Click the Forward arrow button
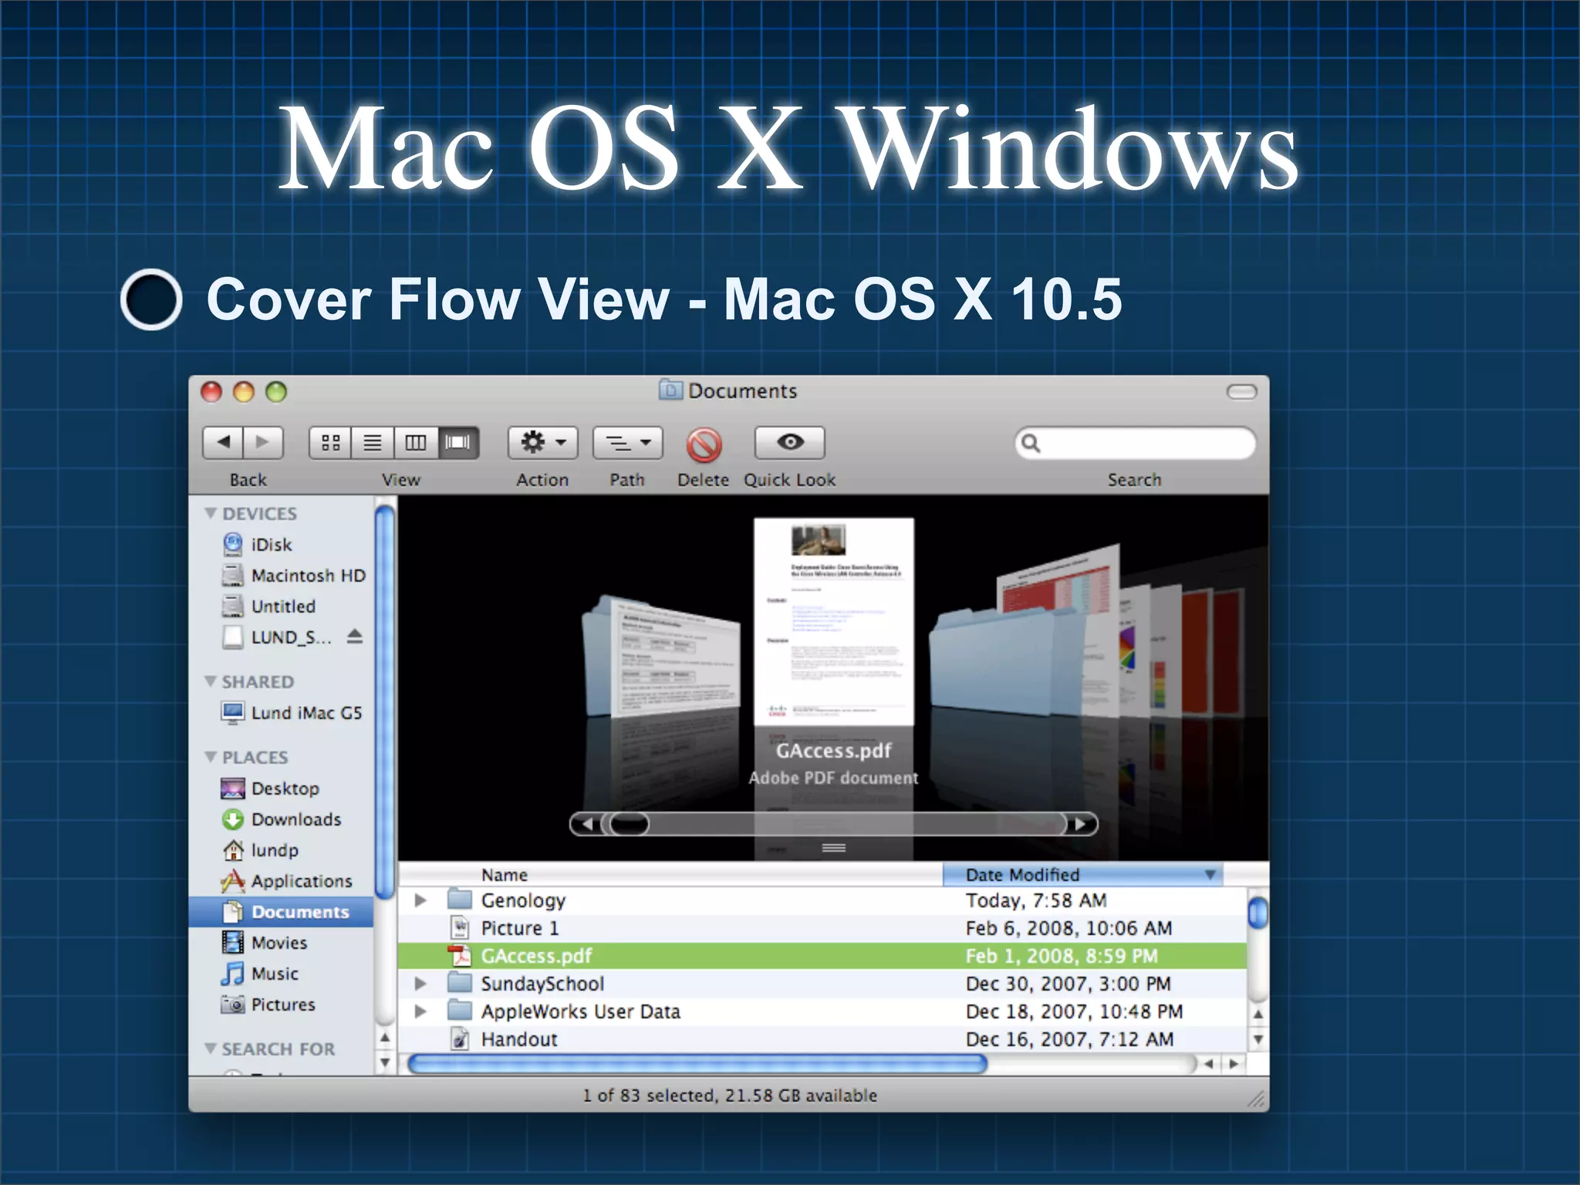Screen dimensions: 1580x1185 pyautogui.click(x=263, y=442)
